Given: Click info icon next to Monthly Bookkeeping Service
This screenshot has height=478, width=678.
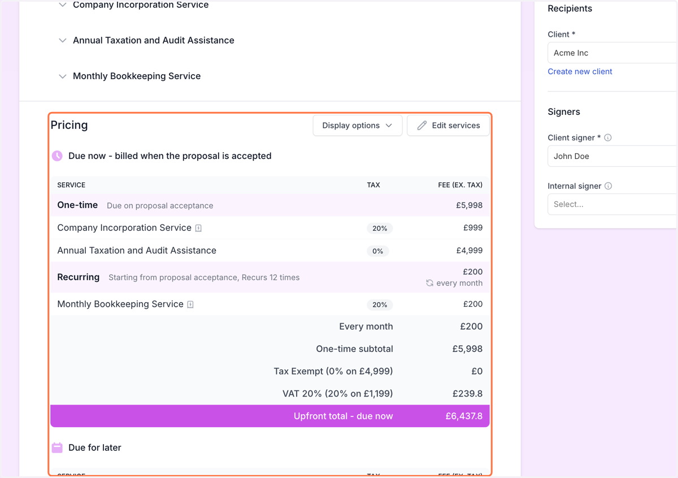Looking at the screenshot, I should [190, 305].
